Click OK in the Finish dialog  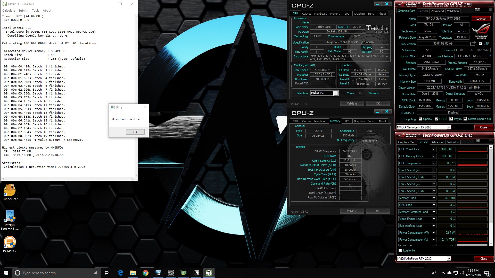point(135,132)
